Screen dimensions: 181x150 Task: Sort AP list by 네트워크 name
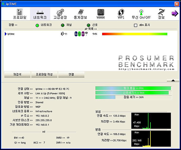37,25
